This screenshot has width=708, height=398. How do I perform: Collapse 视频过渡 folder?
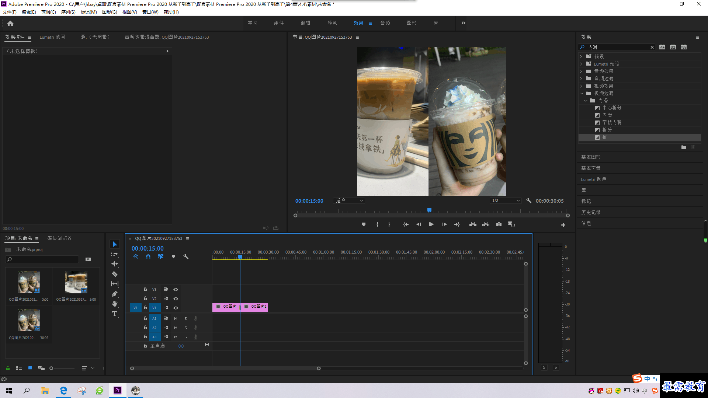(x=582, y=93)
